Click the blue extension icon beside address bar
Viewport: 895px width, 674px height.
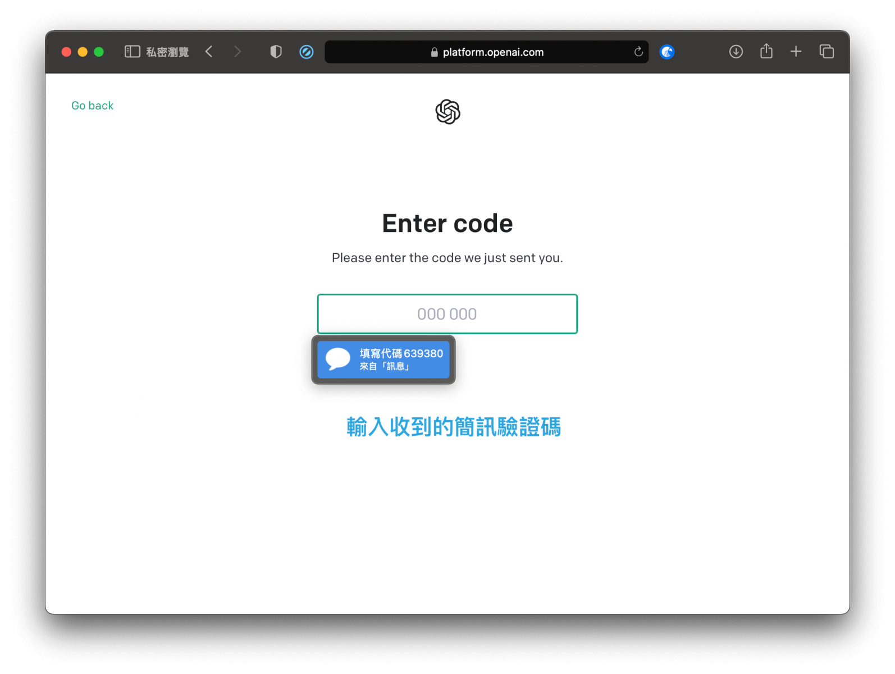point(667,52)
